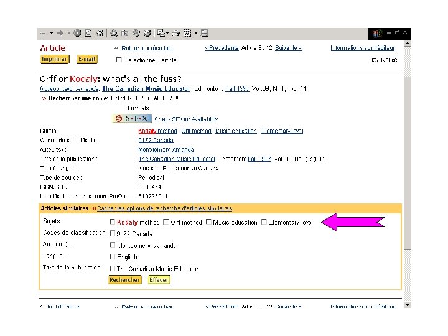This screenshot has height=336, width=448.
Task: Click the Edit page toolbar icon
Action: 187,33
